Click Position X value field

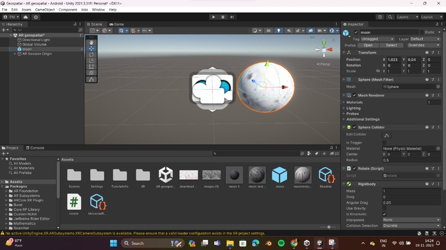coord(394,60)
